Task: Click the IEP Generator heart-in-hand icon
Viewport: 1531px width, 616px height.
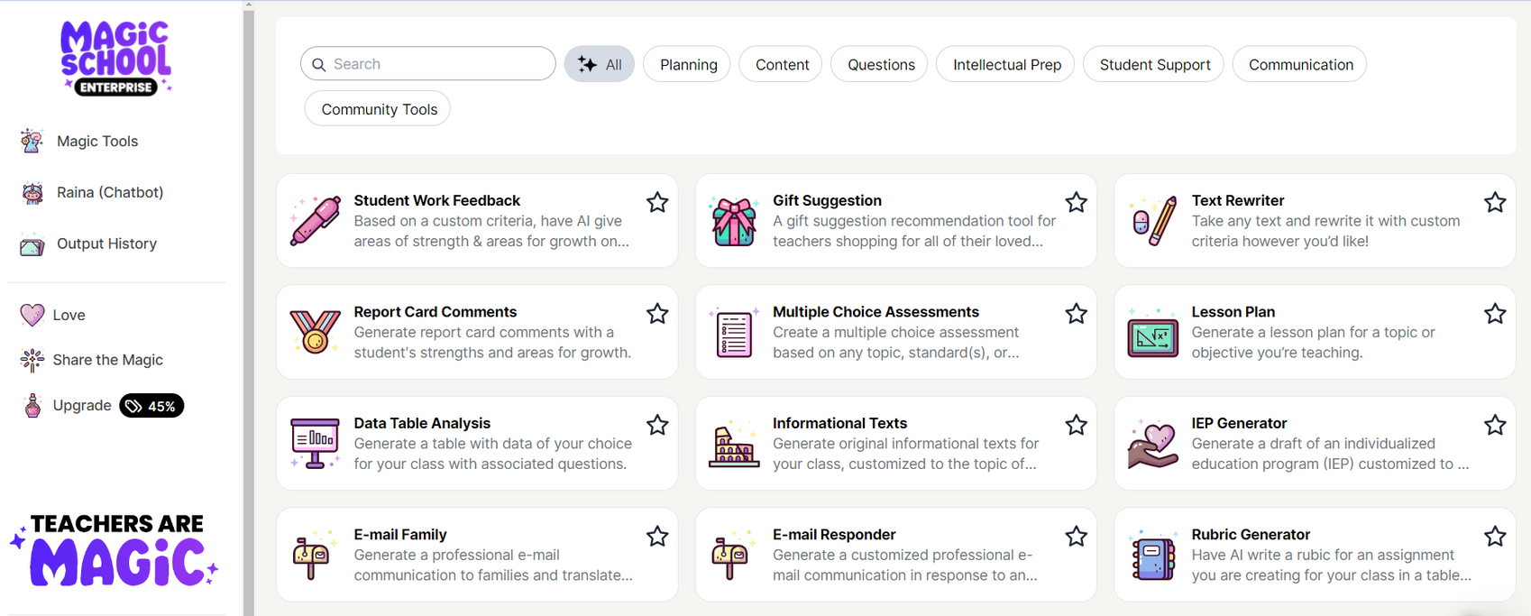Action: click(x=1152, y=444)
